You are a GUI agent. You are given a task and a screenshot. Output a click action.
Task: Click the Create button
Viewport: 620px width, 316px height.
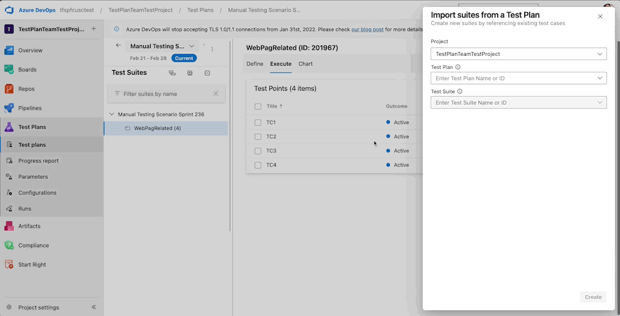(593, 297)
